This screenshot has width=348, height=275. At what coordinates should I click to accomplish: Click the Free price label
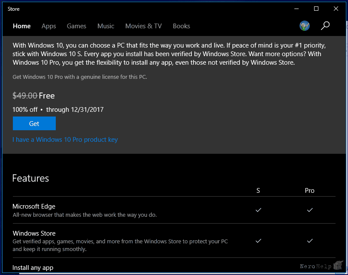coord(47,96)
